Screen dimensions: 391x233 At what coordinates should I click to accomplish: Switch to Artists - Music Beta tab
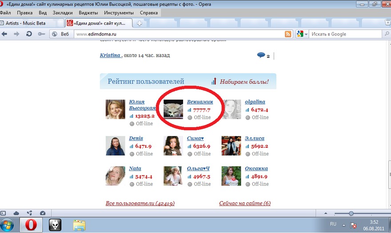click(x=31, y=23)
